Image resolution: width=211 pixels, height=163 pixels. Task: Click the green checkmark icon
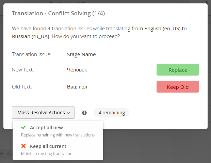[x=23, y=127]
